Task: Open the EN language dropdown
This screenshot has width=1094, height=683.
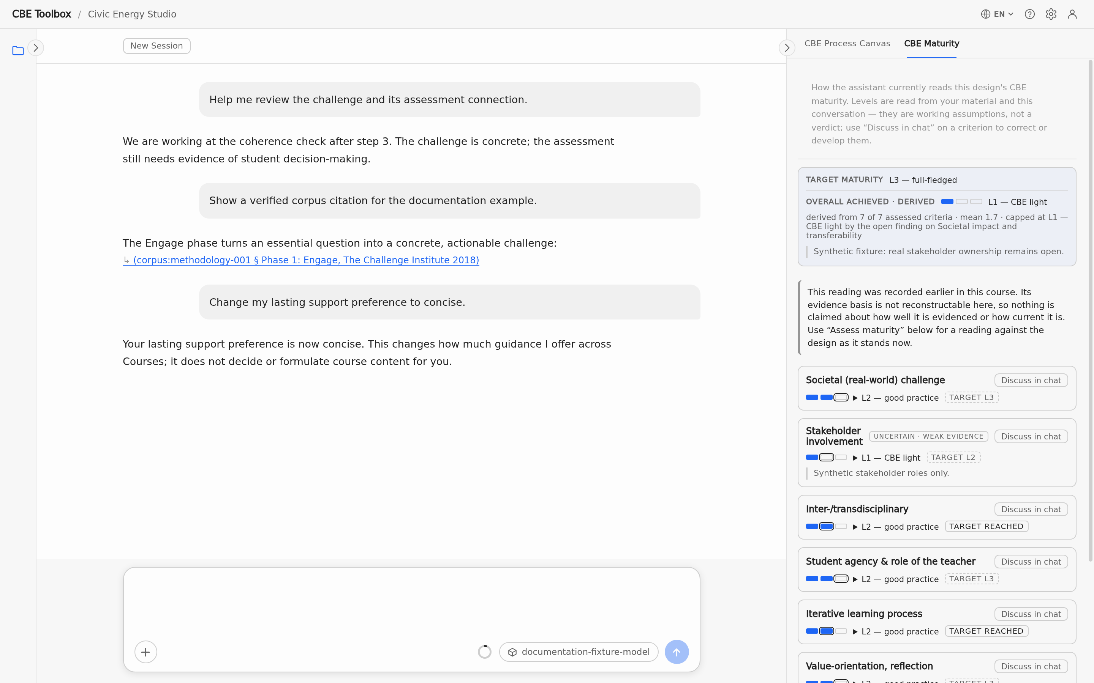Action: 997,14
